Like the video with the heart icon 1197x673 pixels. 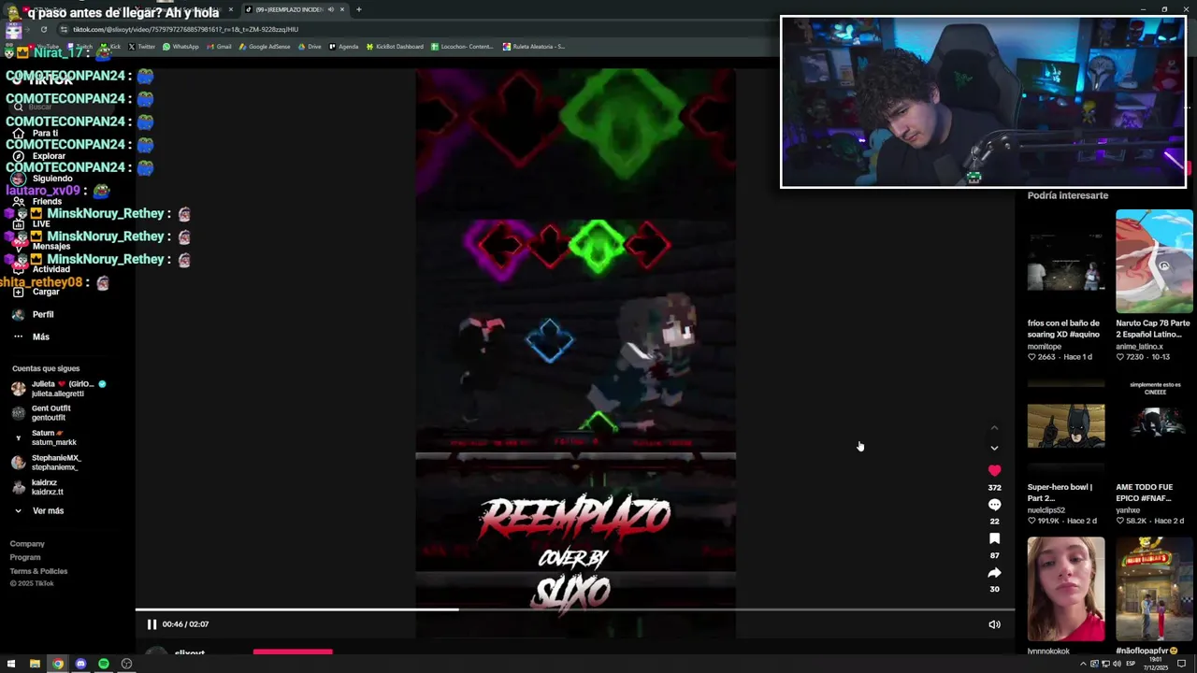tap(994, 470)
